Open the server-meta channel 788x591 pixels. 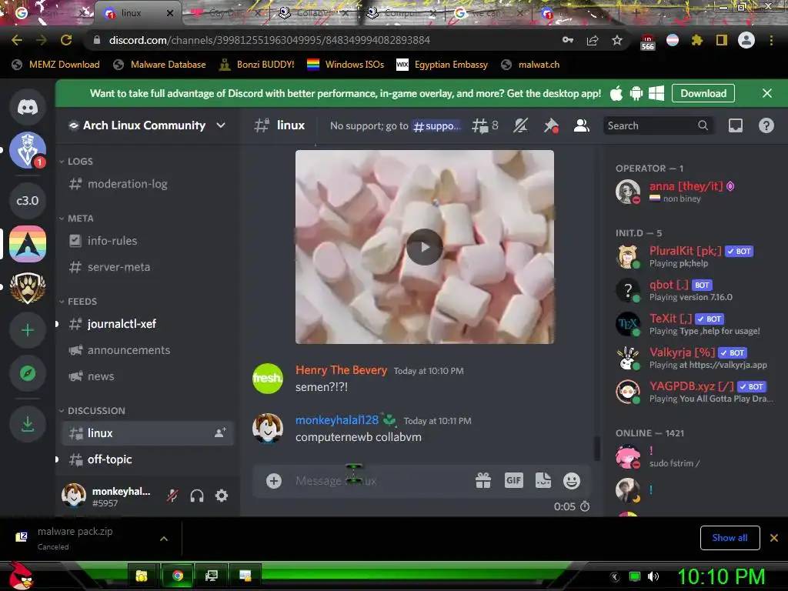pyautogui.click(x=147, y=267)
